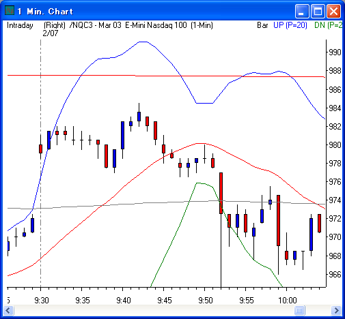This screenshot has width=345, height=319.
Task: Click the long red candle at 9:52
Action: [x=221, y=193]
